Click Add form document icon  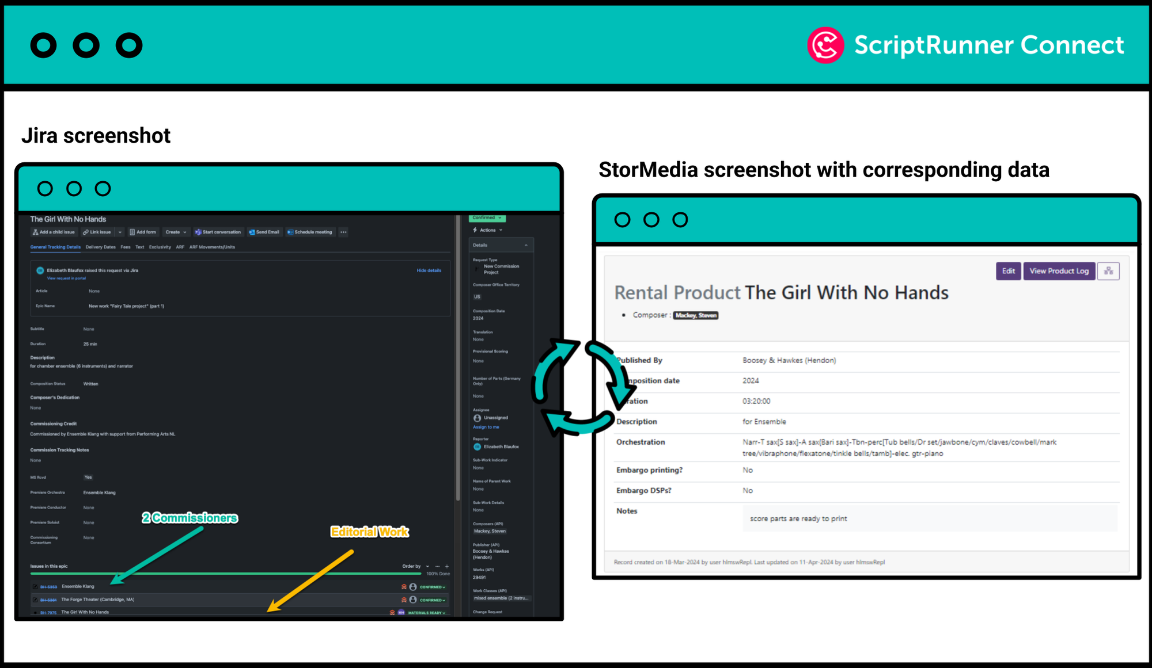pyautogui.click(x=132, y=232)
